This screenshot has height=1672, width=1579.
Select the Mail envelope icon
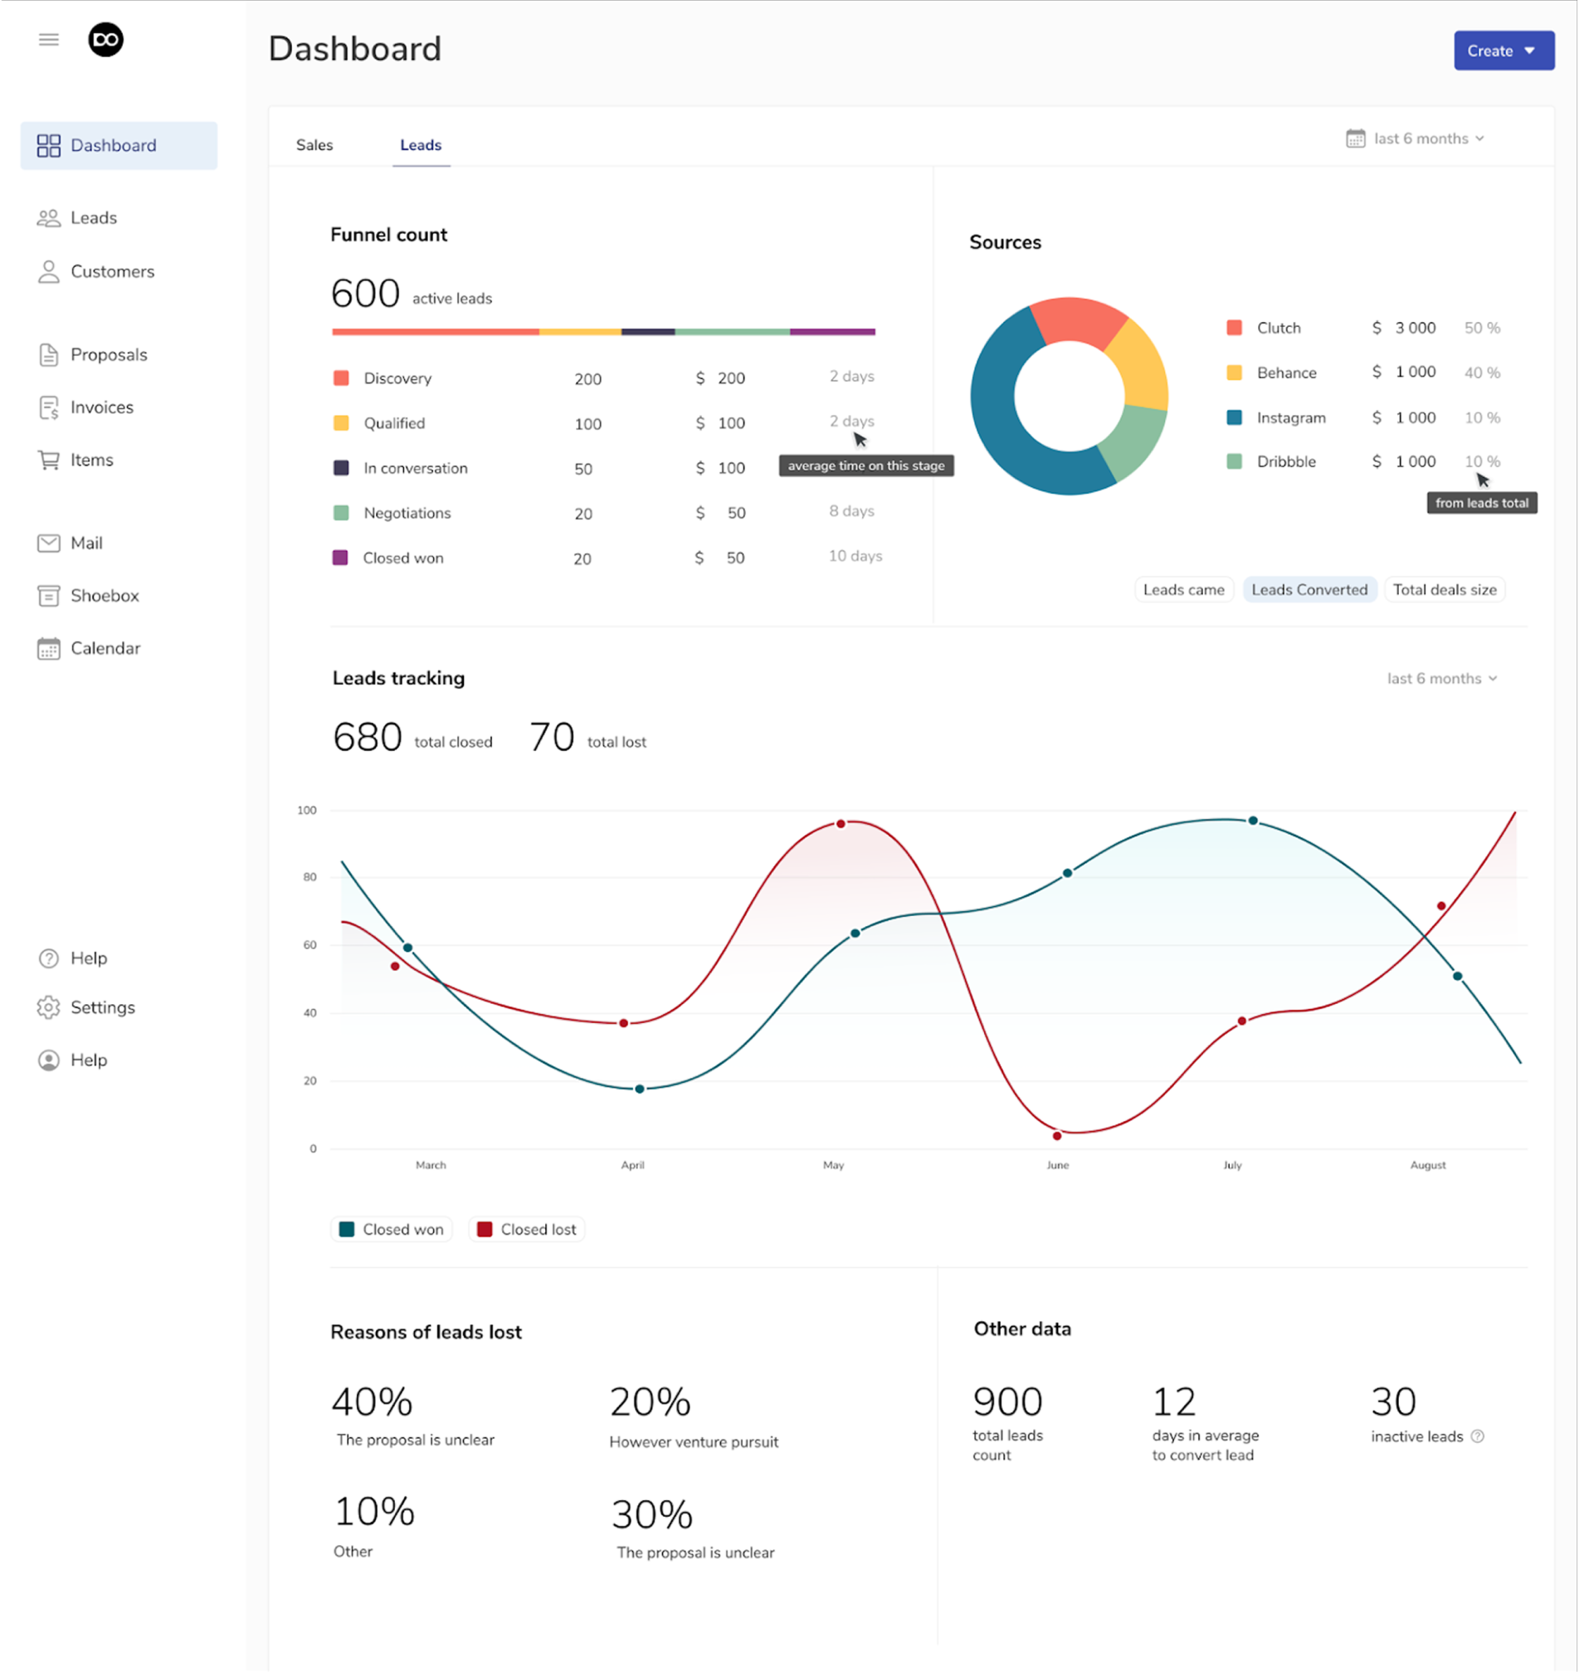49,543
